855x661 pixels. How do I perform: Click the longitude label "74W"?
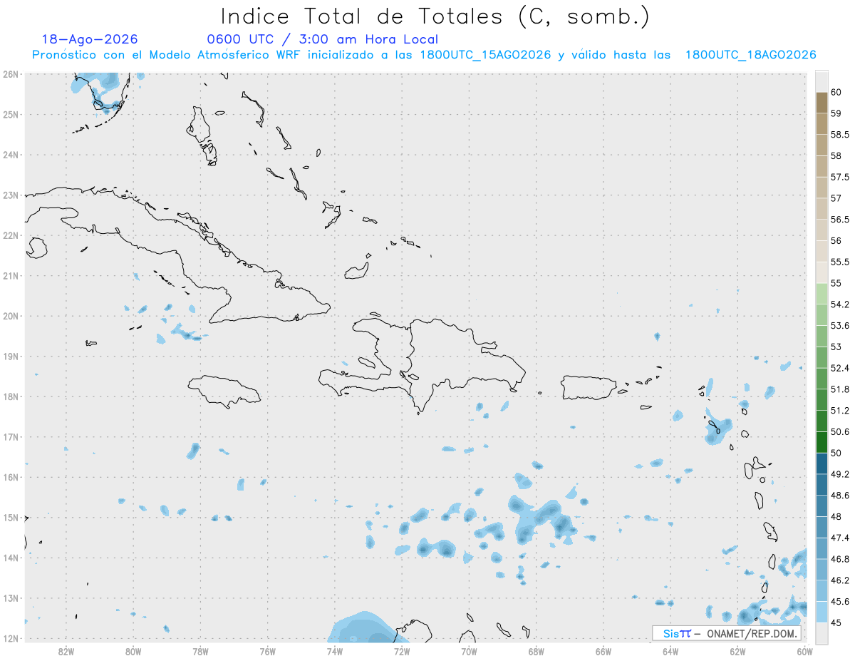click(x=334, y=651)
